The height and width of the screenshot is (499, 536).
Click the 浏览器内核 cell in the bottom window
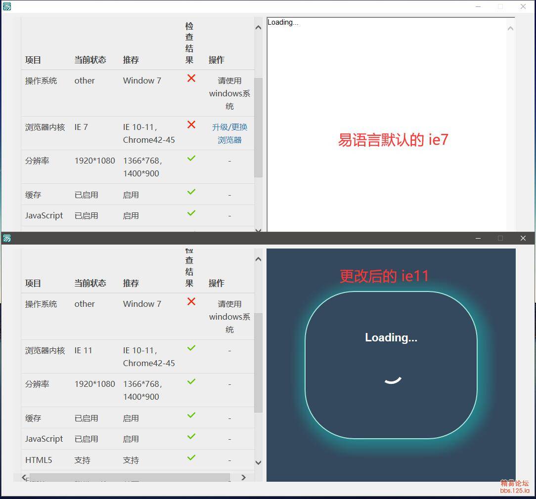coord(45,350)
